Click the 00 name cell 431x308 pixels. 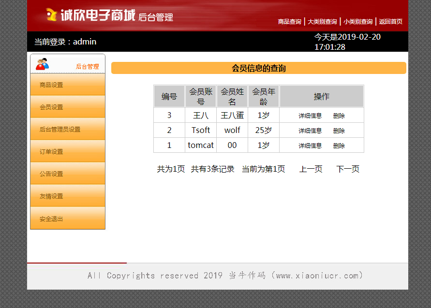[232, 145]
